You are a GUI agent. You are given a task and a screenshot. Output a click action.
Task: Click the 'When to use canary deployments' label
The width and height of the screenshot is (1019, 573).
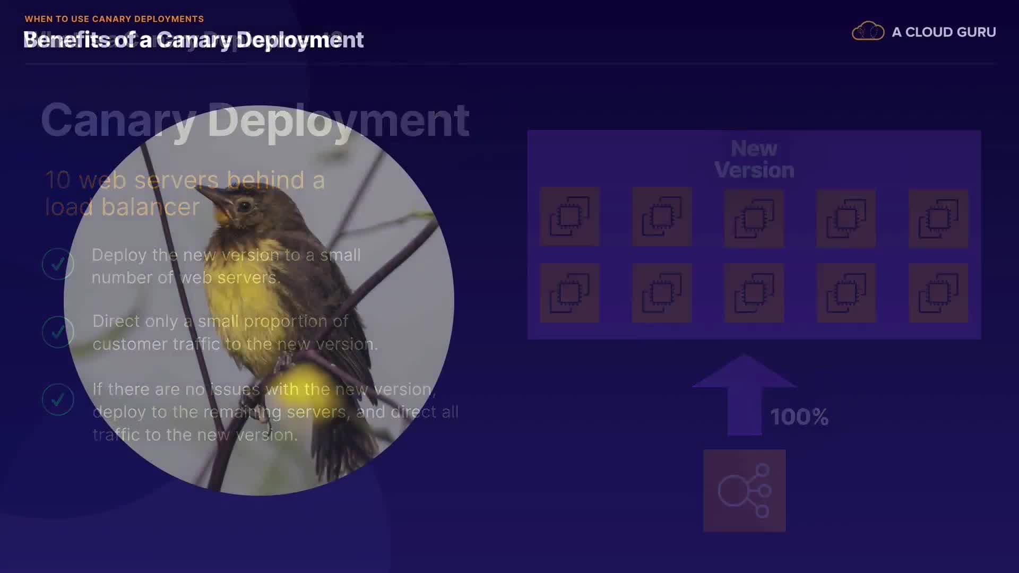(114, 19)
